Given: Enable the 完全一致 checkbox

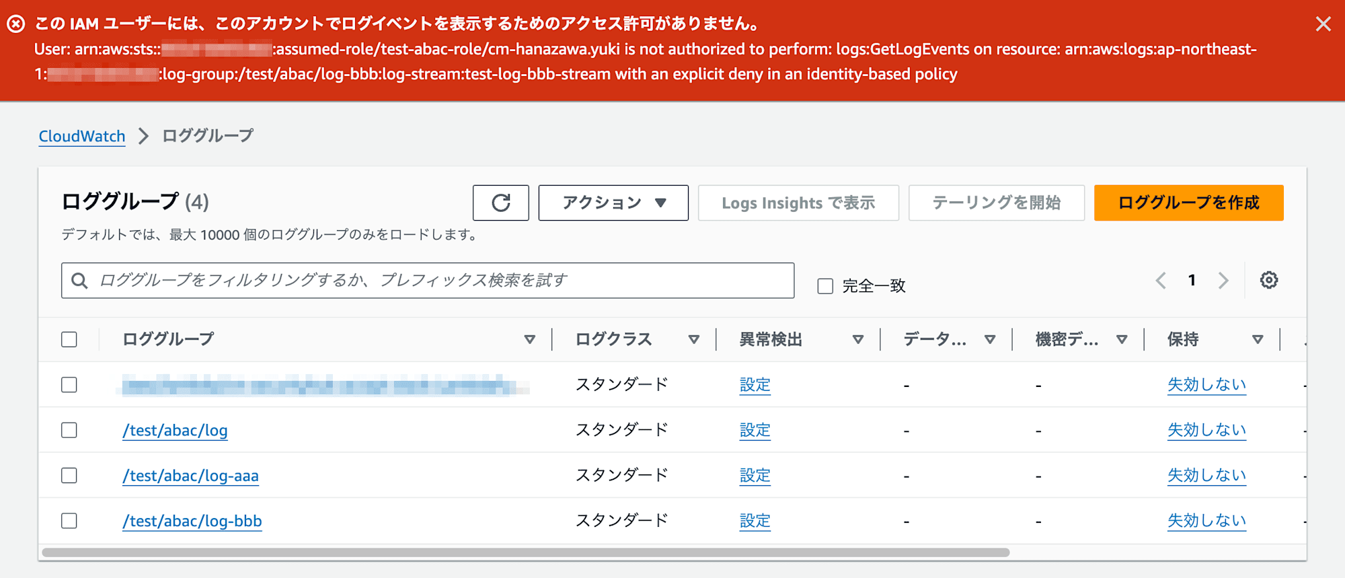Looking at the screenshot, I should point(825,286).
